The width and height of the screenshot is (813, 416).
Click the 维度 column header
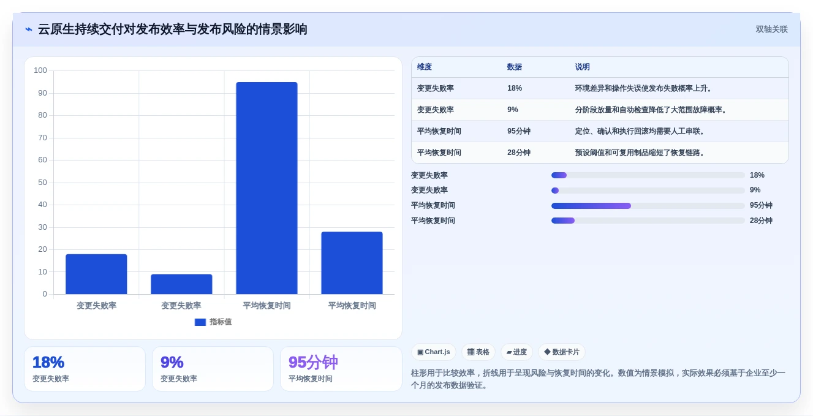[x=425, y=67]
